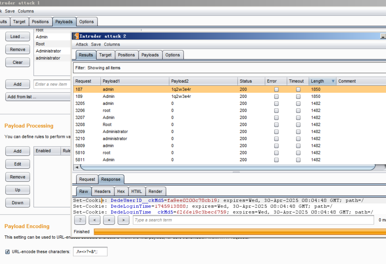Tick the Error checkbox for request 3205

pos(276,104)
